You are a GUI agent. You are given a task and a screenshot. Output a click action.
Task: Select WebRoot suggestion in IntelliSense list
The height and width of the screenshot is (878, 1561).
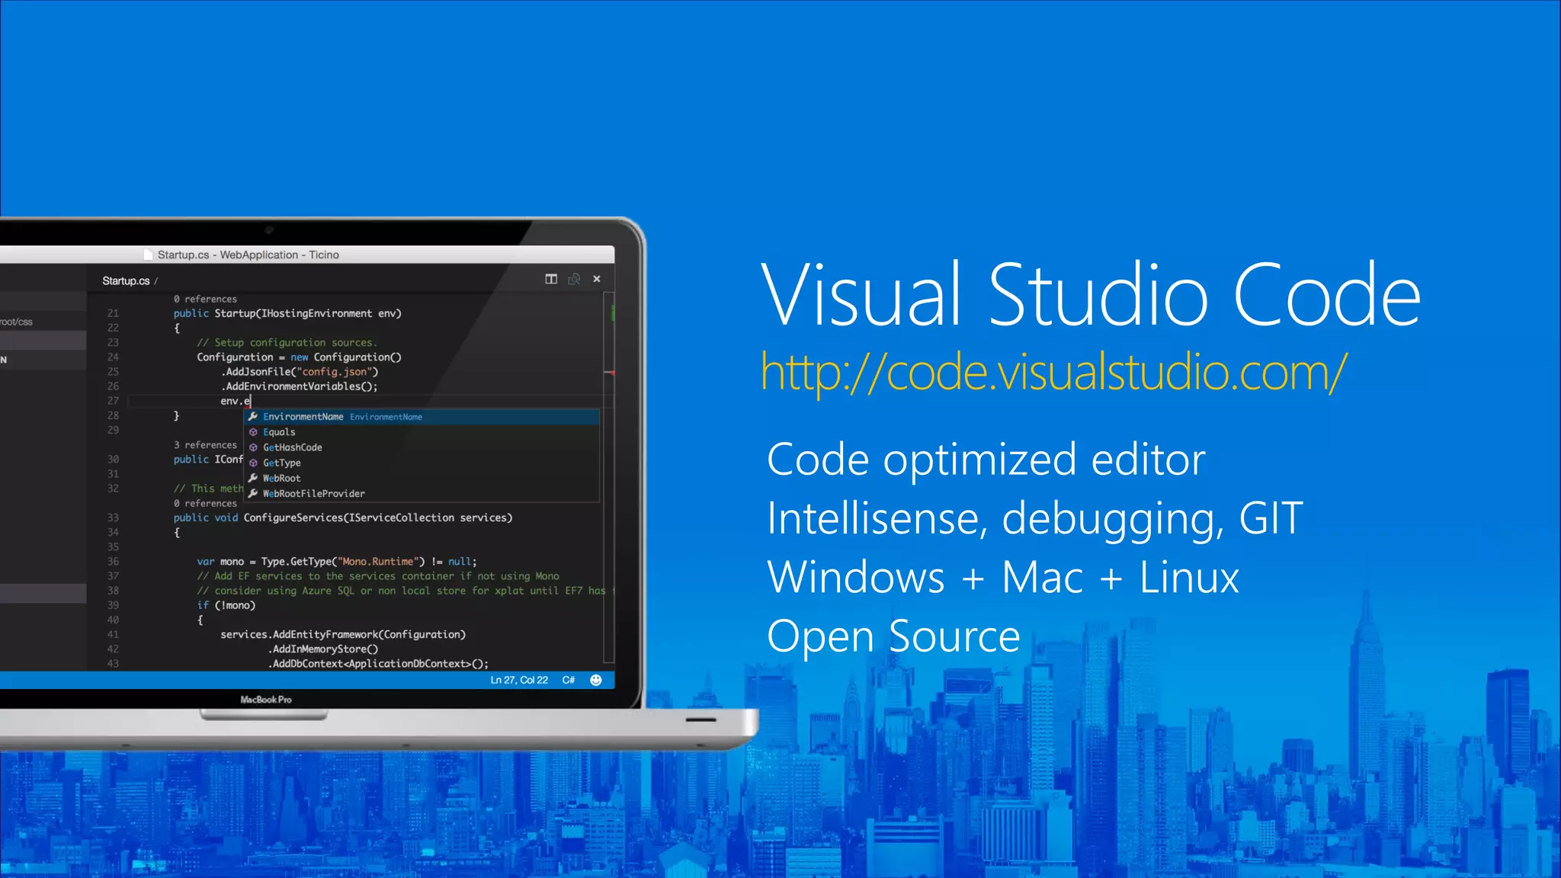coord(422,478)
